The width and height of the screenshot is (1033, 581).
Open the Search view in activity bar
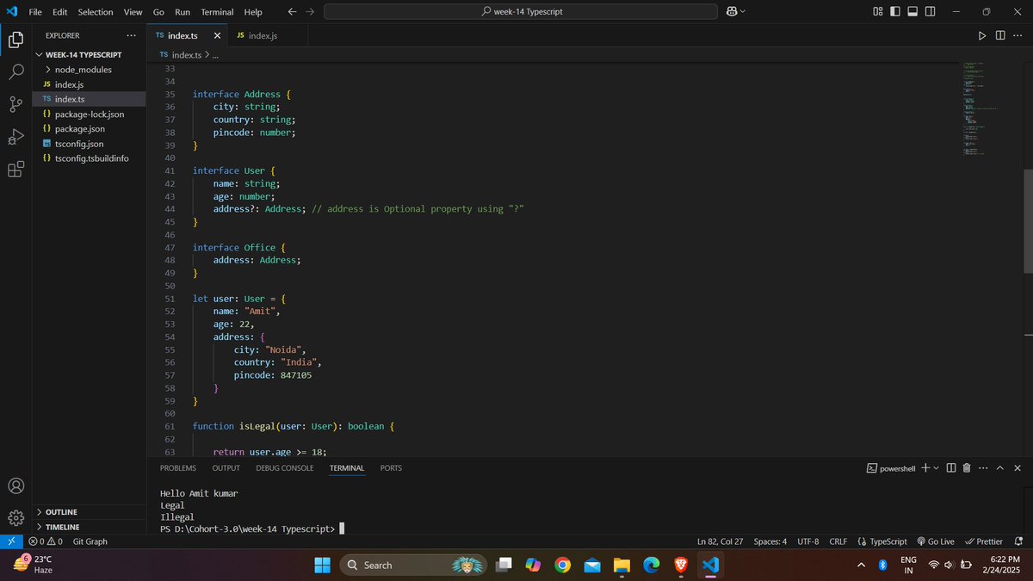pos(15,72)
